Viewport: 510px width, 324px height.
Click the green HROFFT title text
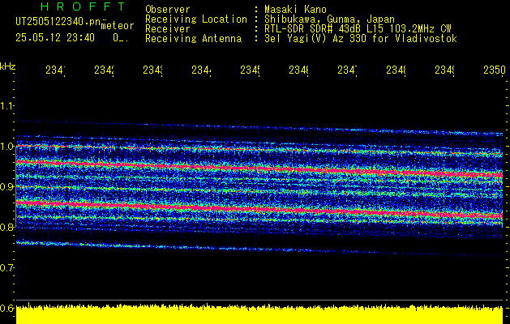tap(83, 6)
